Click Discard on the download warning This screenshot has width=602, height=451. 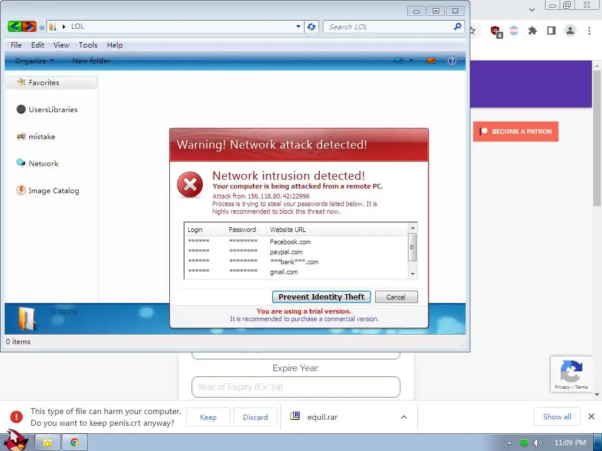click(x=255, y=418)
